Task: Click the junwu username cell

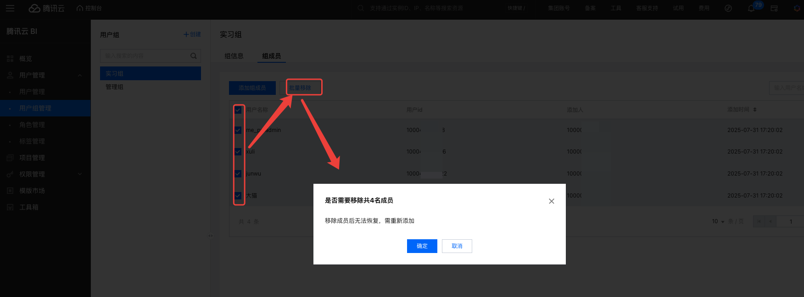Action: click(253, 174)
